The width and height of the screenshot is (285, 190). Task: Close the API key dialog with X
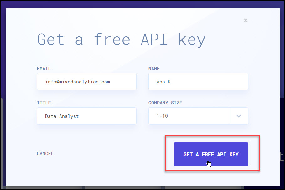coord(246,21)
